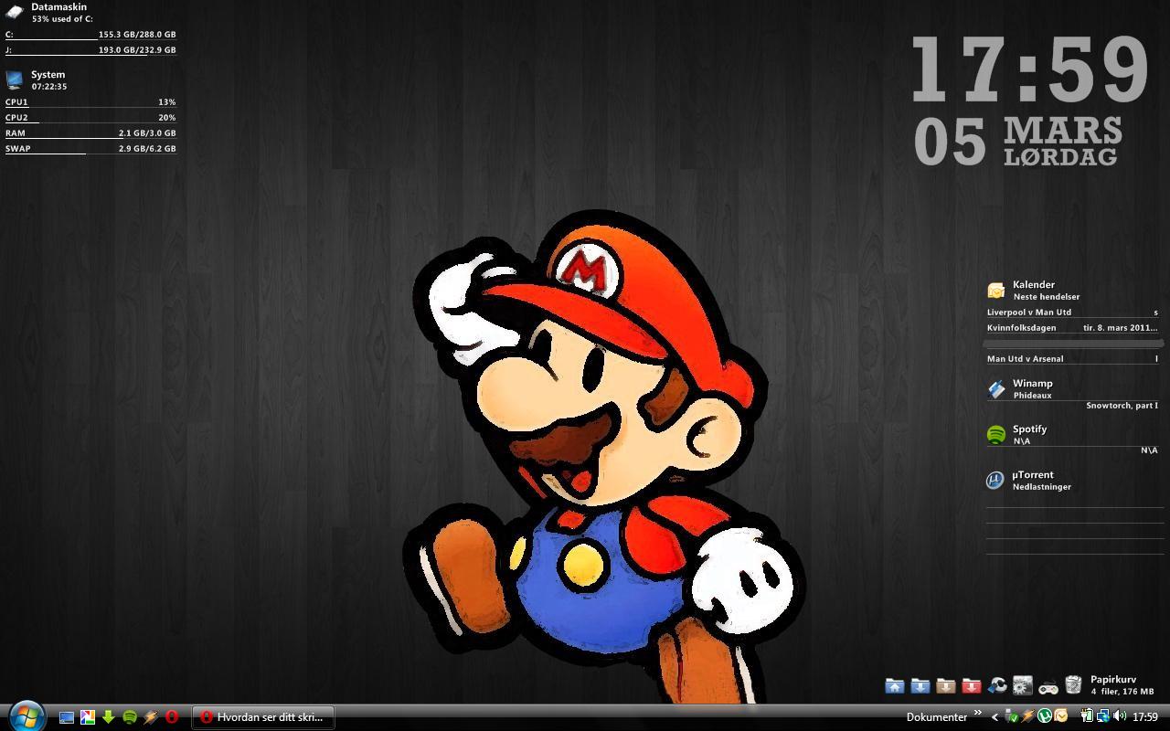Launch Spotify from the quick launch bar

tap(130, 717)
